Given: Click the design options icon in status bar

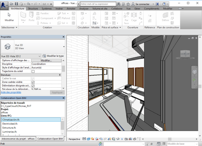Looking at the screenshot, I should click(159, 144).
